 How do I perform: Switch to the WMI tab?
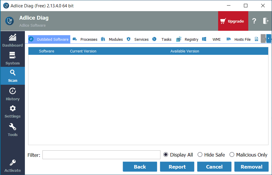212,39
